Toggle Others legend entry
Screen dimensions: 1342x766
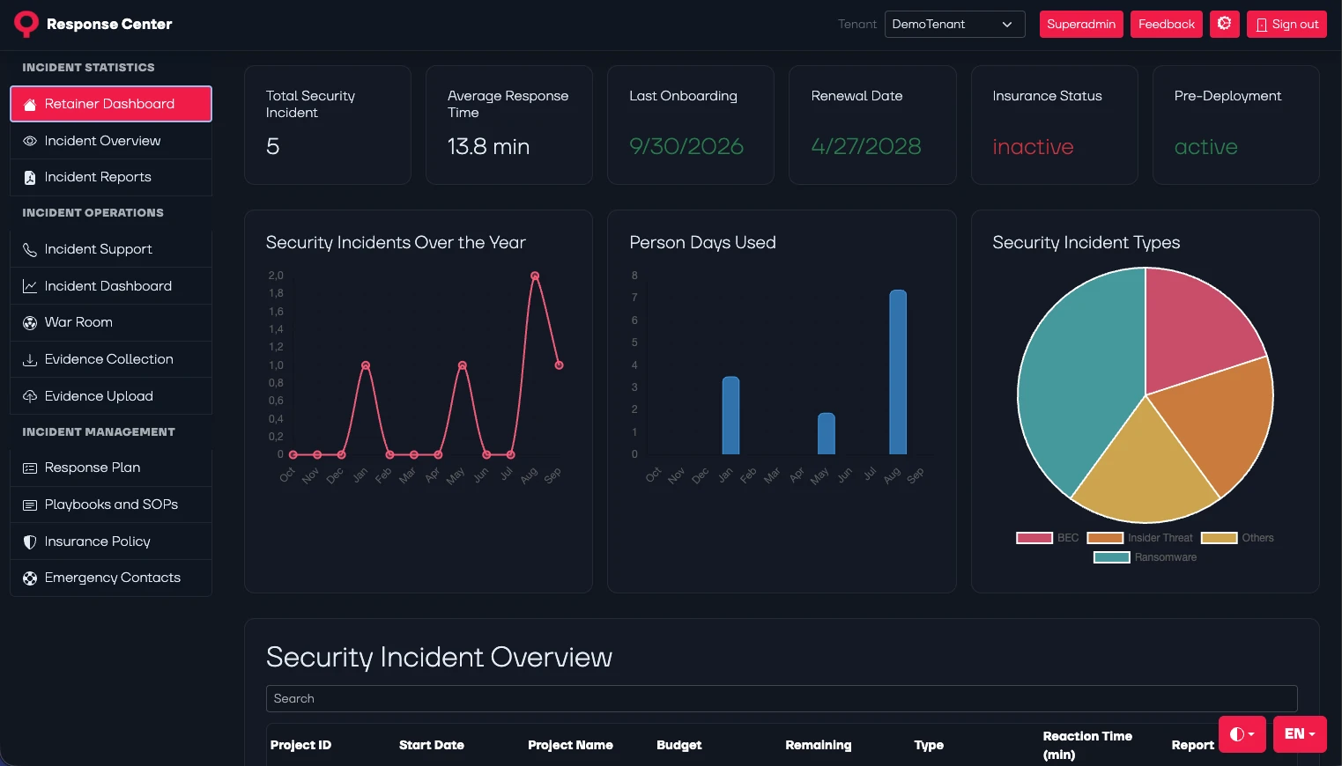(1237, 538)
